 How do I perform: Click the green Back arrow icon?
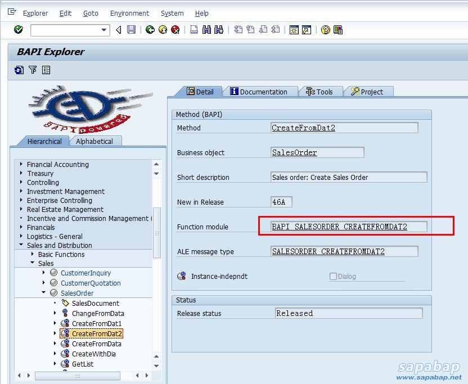click(150, 30)
